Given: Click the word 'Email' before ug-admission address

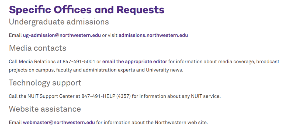Looking at the screenshot, I should pos(15,35).
